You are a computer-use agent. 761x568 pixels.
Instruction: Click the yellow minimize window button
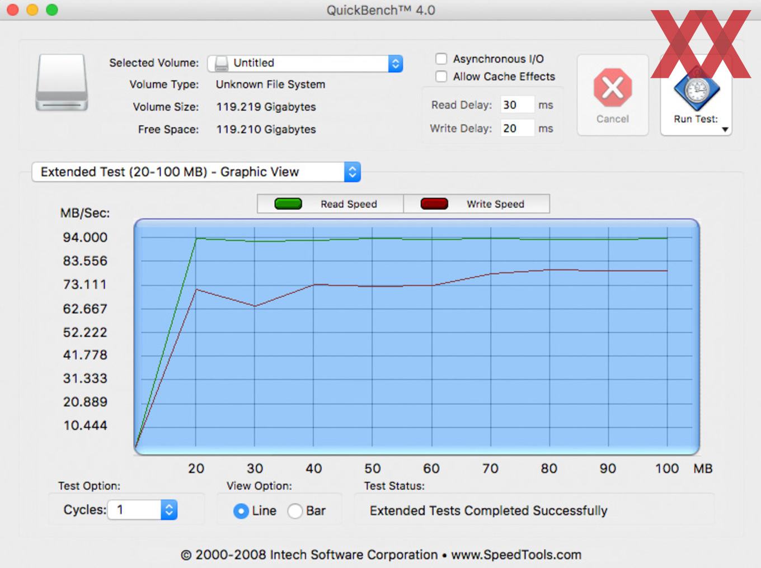tap(32, 10)
